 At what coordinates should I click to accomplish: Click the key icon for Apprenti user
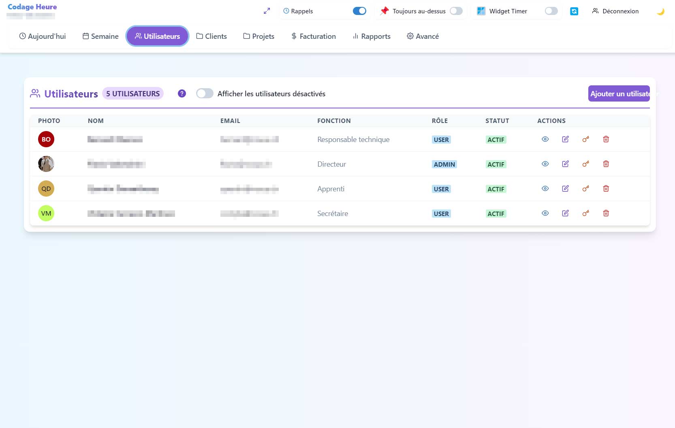coord(585,189)
